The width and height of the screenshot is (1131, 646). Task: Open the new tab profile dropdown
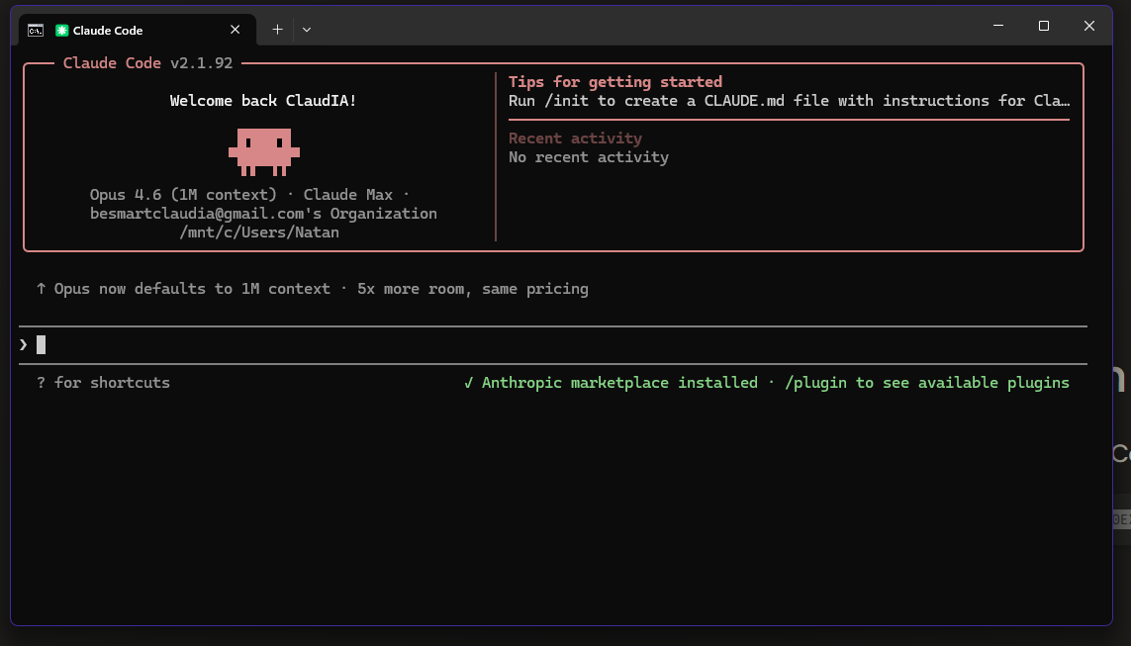coord(307,30)
